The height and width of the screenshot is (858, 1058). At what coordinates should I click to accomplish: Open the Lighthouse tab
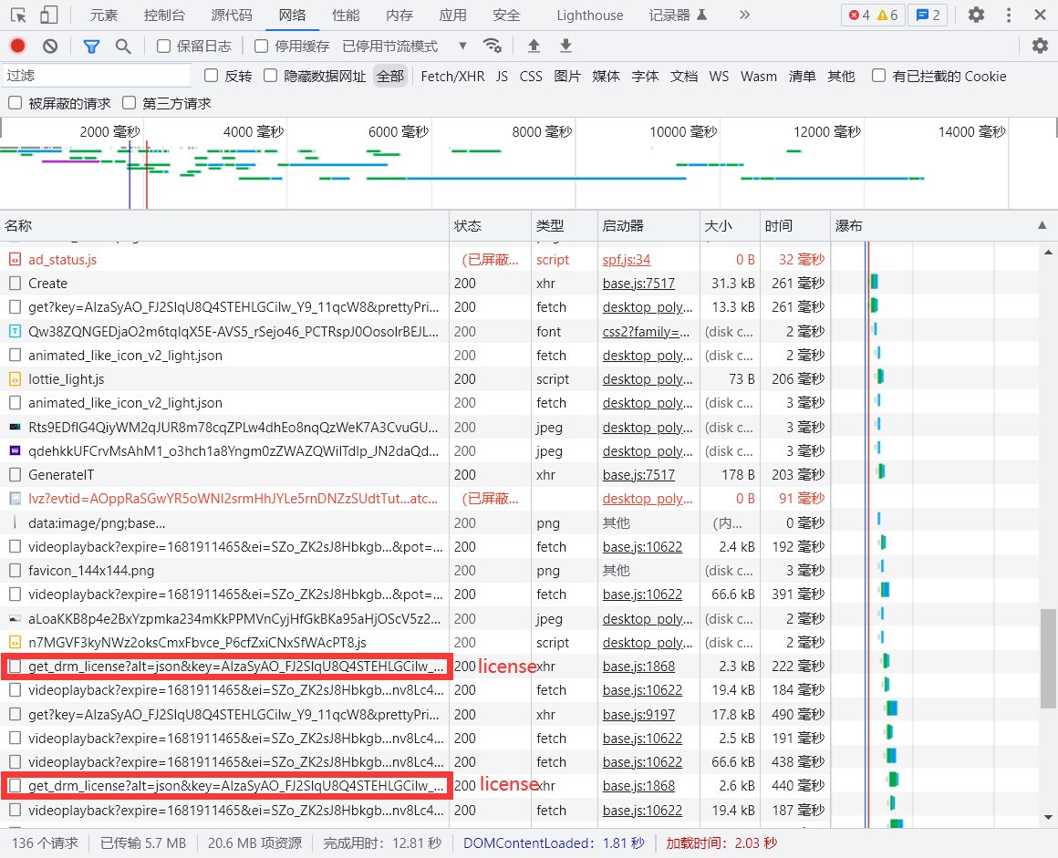[589, 15]
